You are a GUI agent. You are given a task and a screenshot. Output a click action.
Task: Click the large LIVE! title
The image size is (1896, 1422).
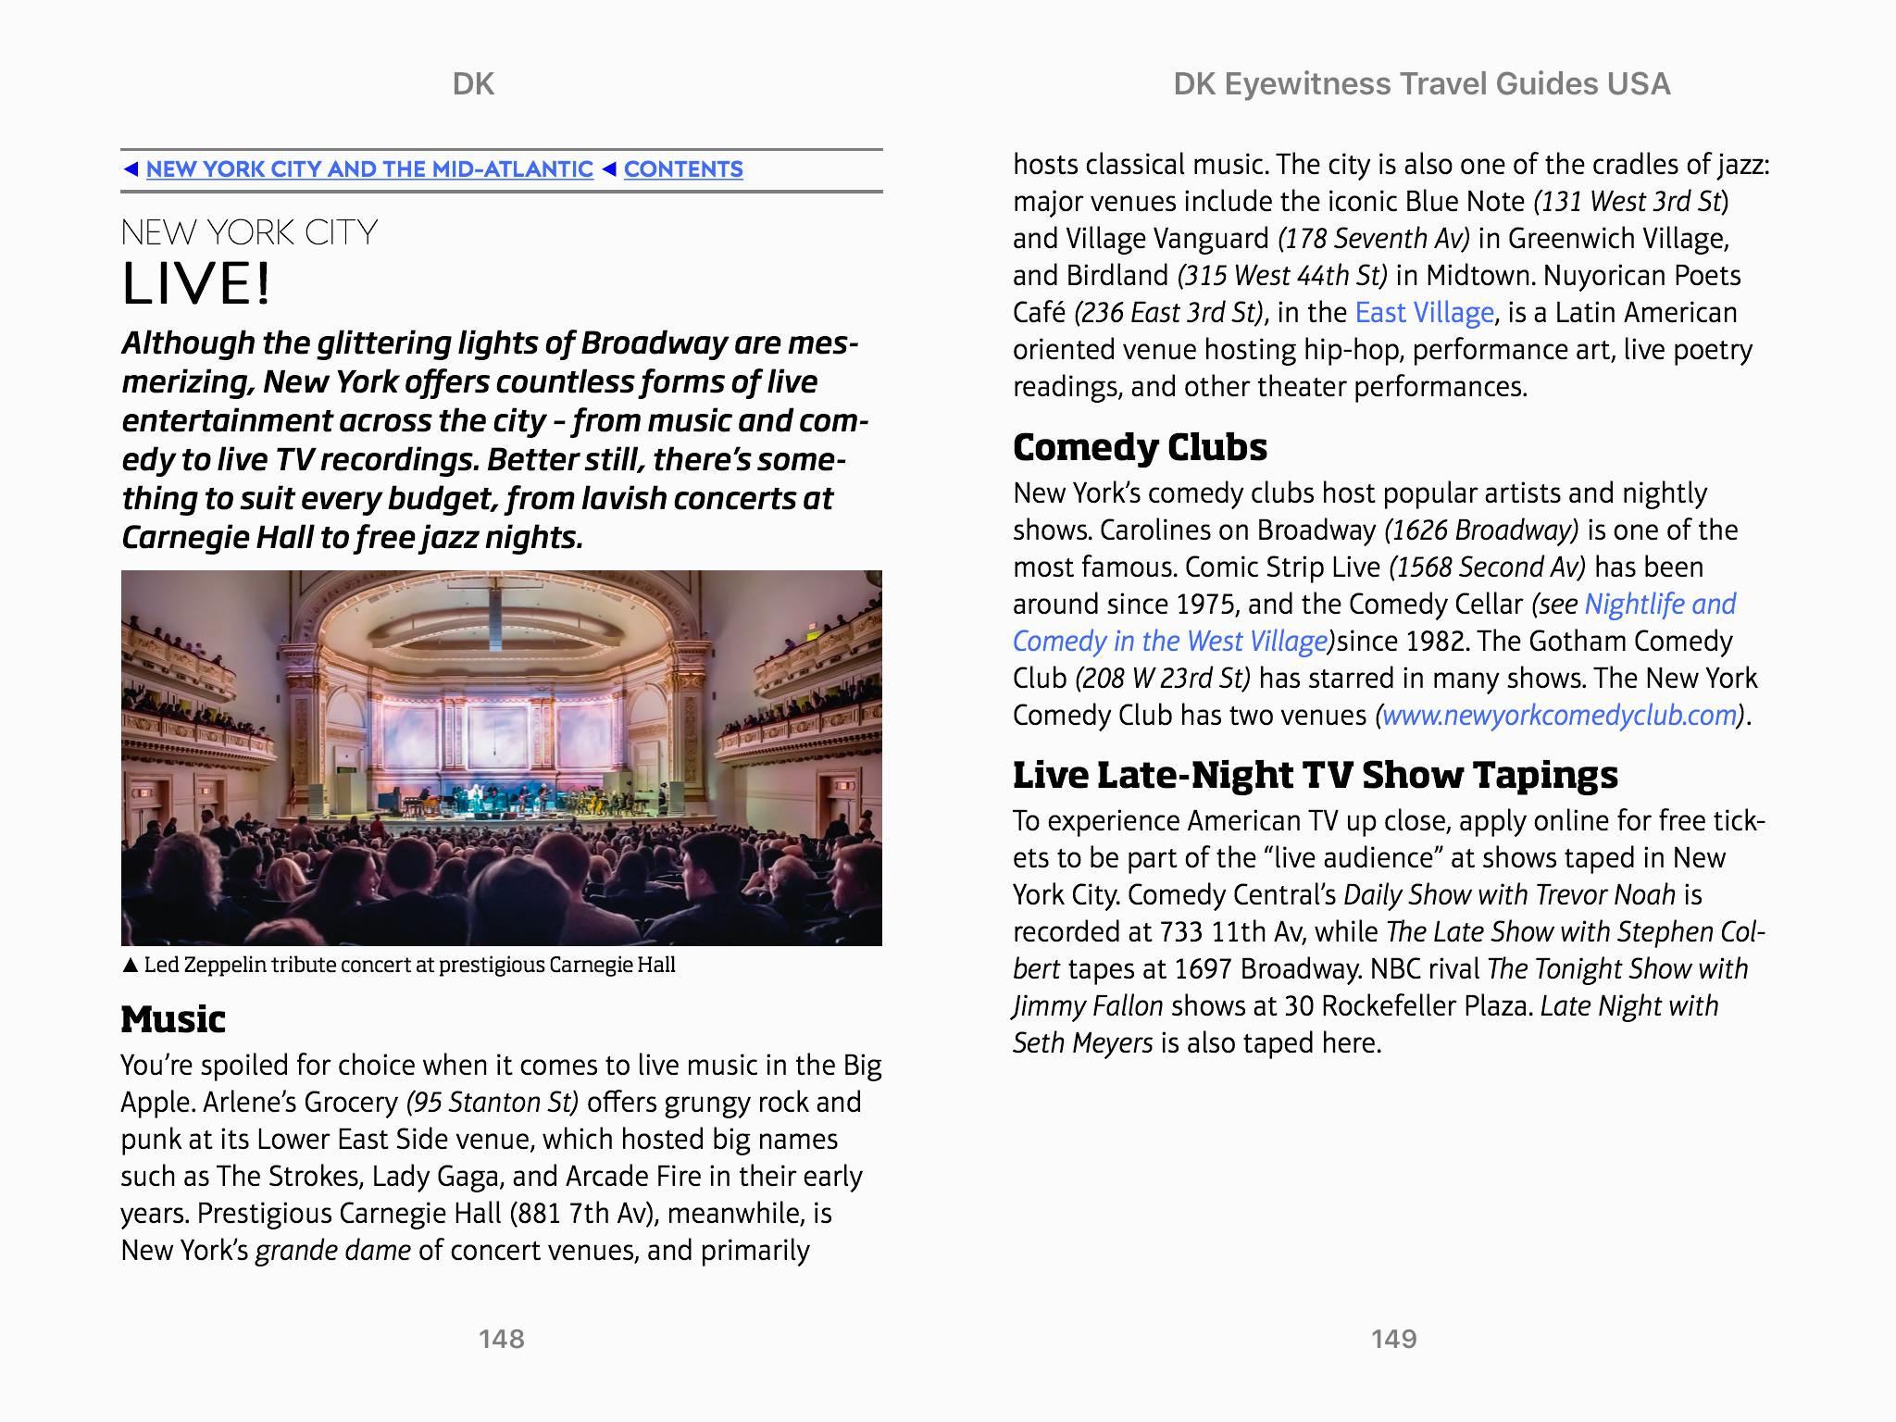(196, 283)
